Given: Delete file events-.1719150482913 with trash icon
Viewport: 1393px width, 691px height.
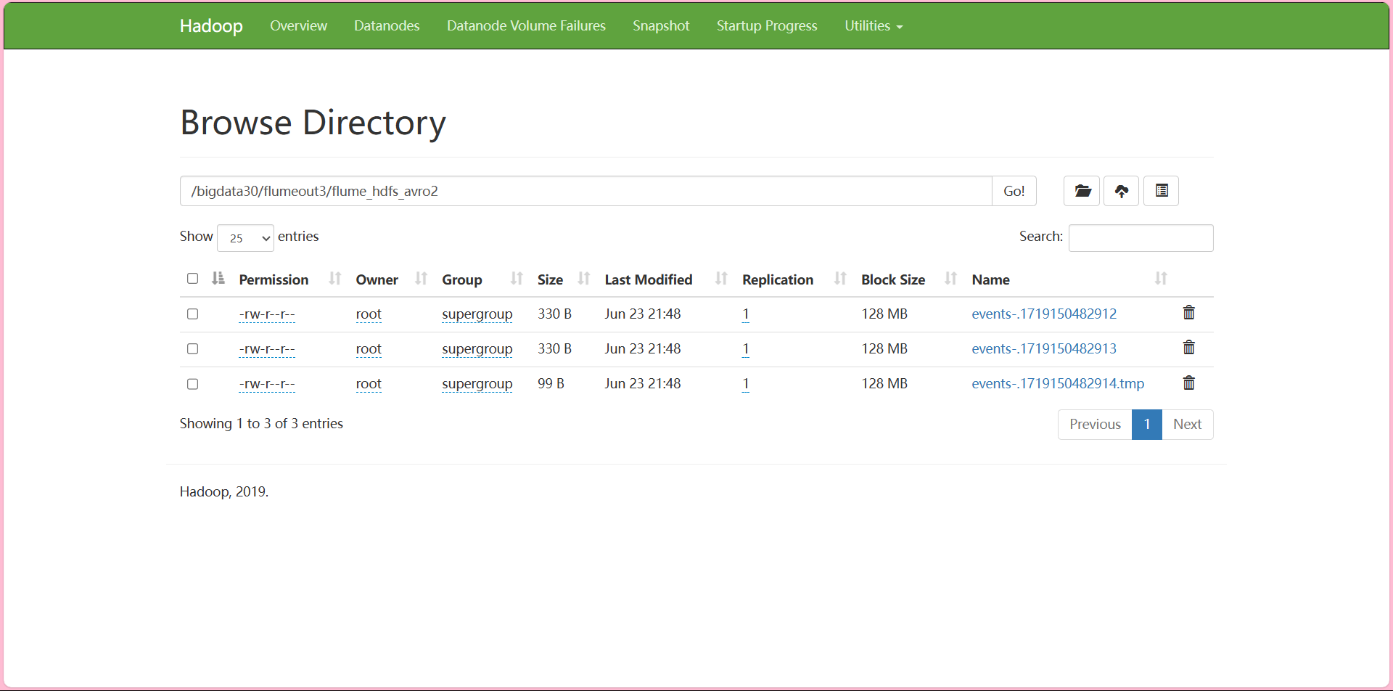Looking at the screenshot, I should tap(1188, 348).
